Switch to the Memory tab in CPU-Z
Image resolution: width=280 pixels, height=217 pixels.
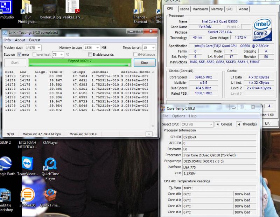[x=217, y=9]
